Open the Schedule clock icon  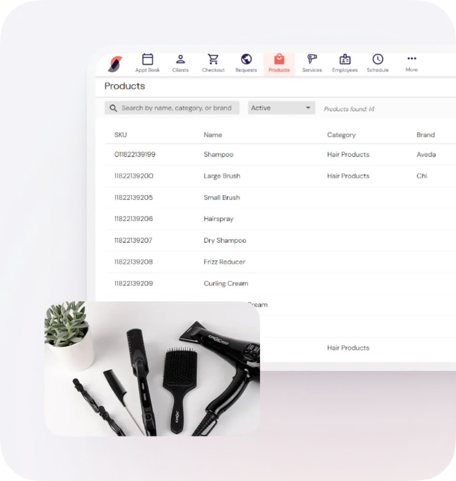click(x=378, y=60)
